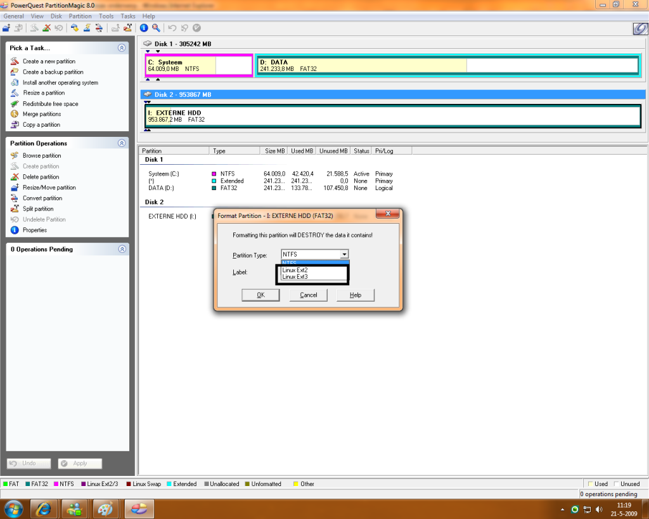Viewport: 649px width, 519px height.
Task: Click the Browse partition icon
Action: pos(15,156)
